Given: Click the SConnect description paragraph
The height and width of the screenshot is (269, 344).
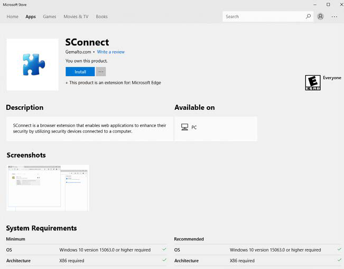Looking at the screenshot, I should point(89,128).
